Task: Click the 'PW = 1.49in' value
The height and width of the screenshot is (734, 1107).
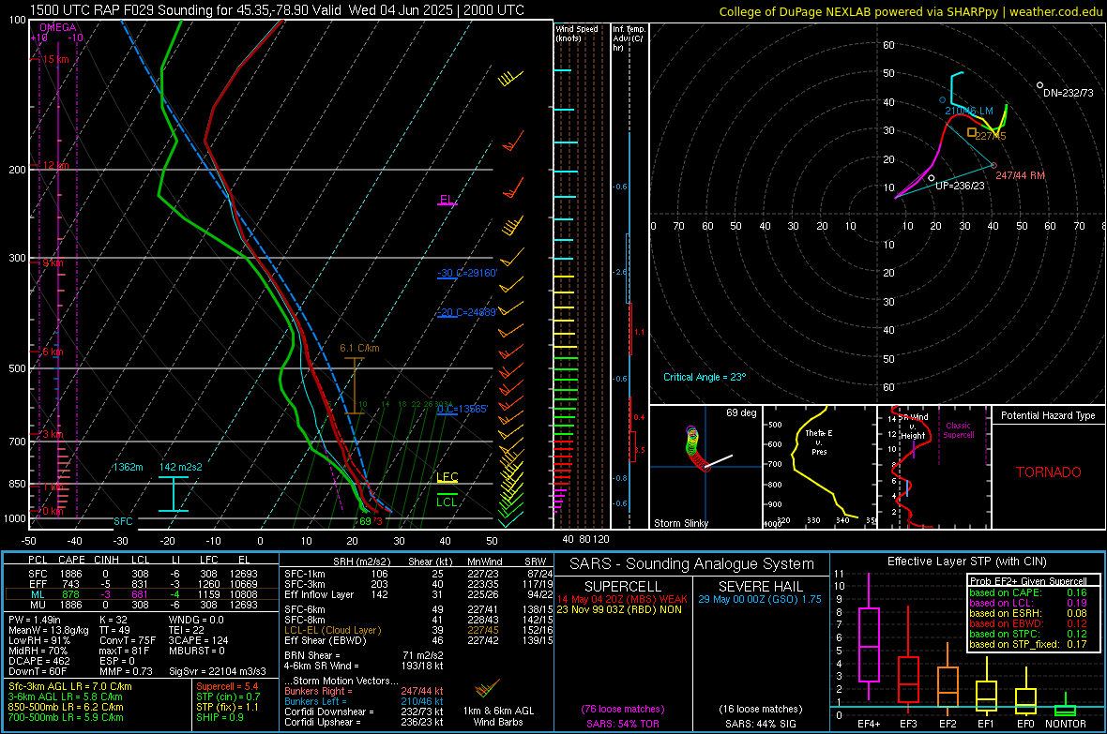Action: point(35,620)
